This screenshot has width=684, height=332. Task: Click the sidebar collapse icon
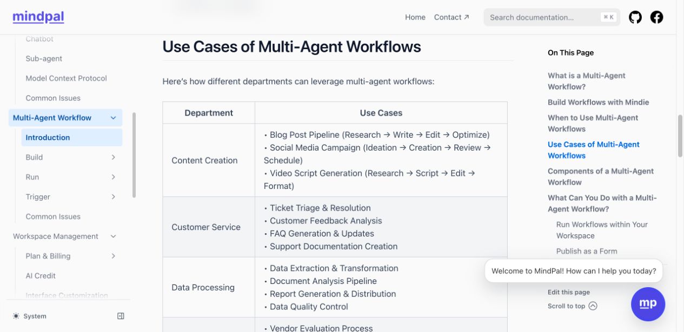click(121, 316)
